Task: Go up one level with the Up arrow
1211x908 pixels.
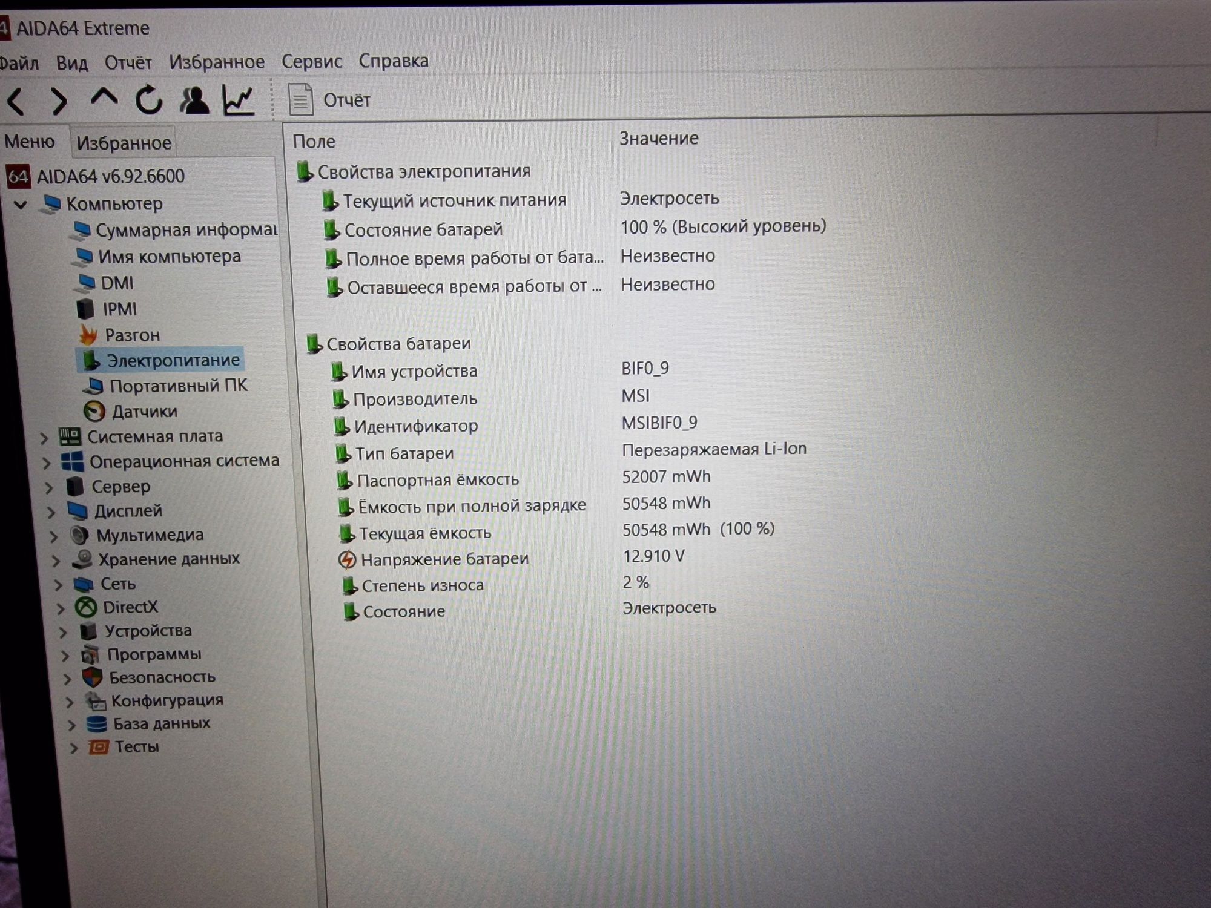Action: 104,97
